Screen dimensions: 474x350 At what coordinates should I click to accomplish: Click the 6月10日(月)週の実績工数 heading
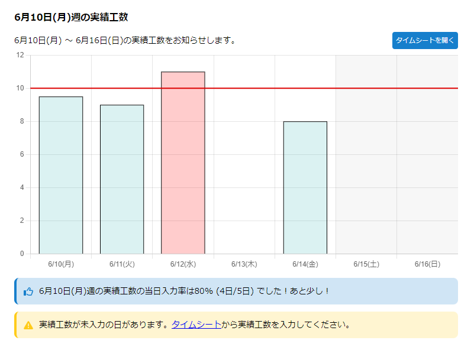[x=71, y=17]
